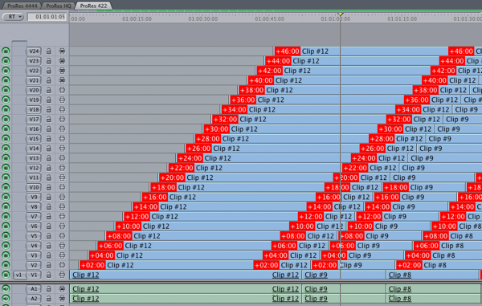Click Auto Select icon on track V22
Screen dimensions: 482x306
click(x=62, y=71)
